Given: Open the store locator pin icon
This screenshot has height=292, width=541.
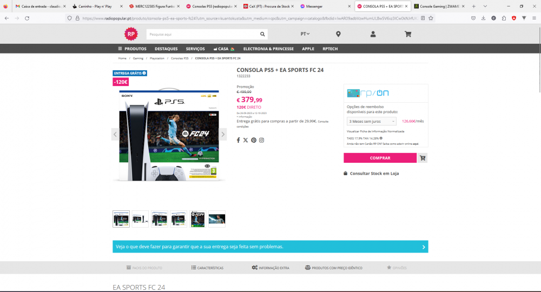Looking at the screenshot, I should (338, 34).
